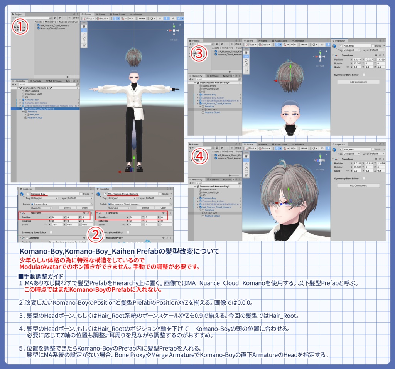Viewport: 395px width, 369px height.
Task: Enable Symmetry Bone Editor checkbox in Komano-Boy Inspector
Action: coord(51,232)
